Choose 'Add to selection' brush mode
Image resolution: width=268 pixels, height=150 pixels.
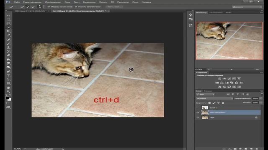[27, 7]
